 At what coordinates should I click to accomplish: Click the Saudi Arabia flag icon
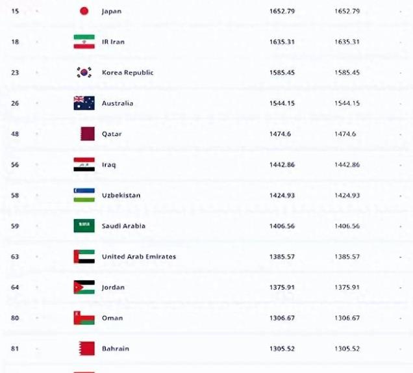(84, 226)
